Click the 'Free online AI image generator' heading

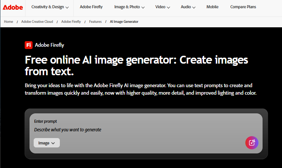point(136,65)
